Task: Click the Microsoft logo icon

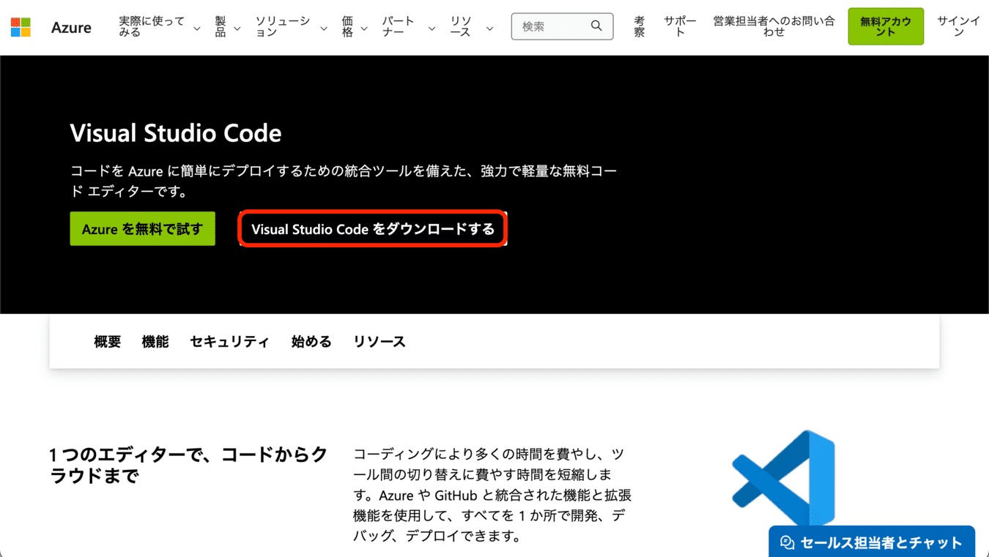Action: 21,28
